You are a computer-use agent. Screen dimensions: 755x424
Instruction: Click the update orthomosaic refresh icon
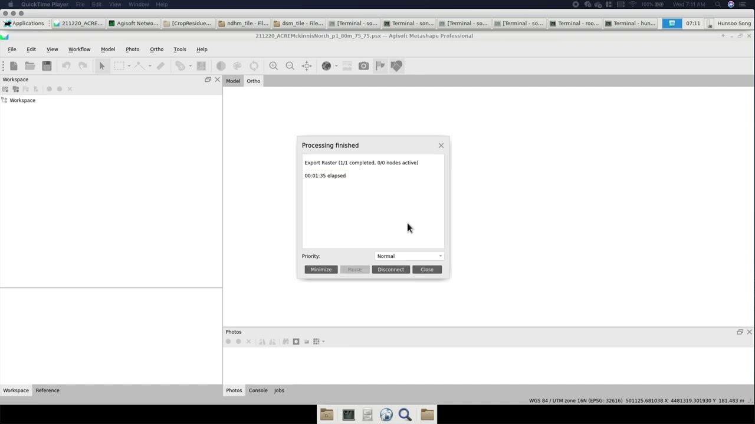(254, 66)
